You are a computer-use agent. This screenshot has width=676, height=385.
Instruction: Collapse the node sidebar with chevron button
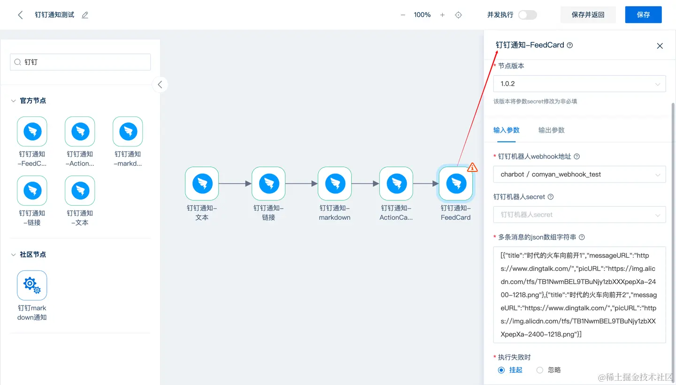pyautogui.click(x=160, y=85)
